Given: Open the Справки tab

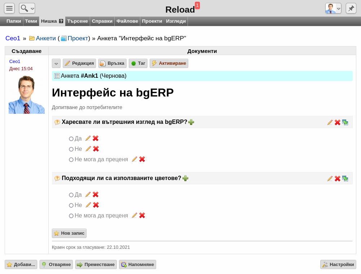Looking at the screenshot, I should (x=102, y=21).
